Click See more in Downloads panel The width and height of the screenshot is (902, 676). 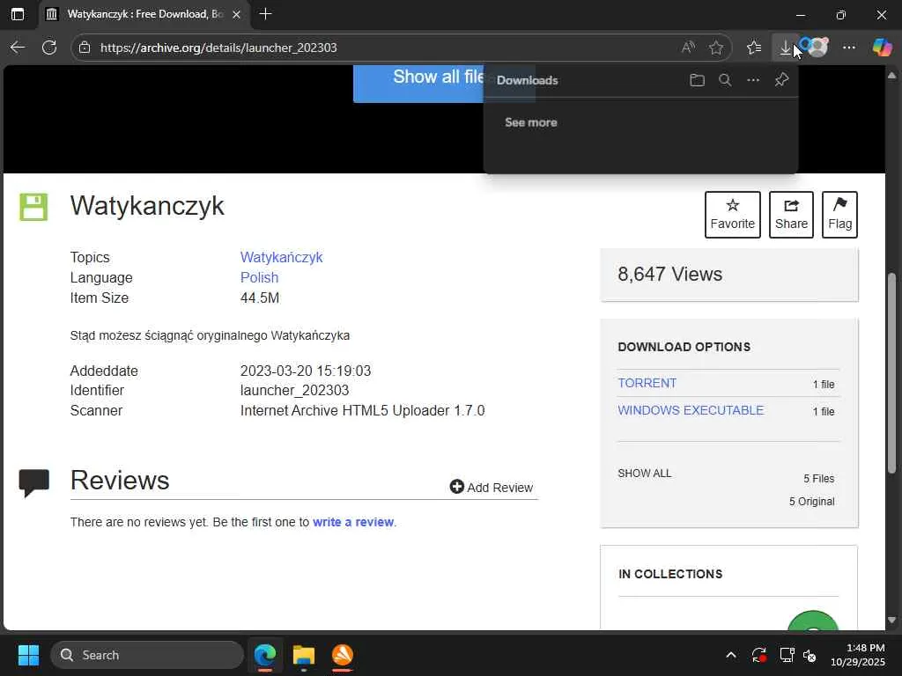coord(530,122)
